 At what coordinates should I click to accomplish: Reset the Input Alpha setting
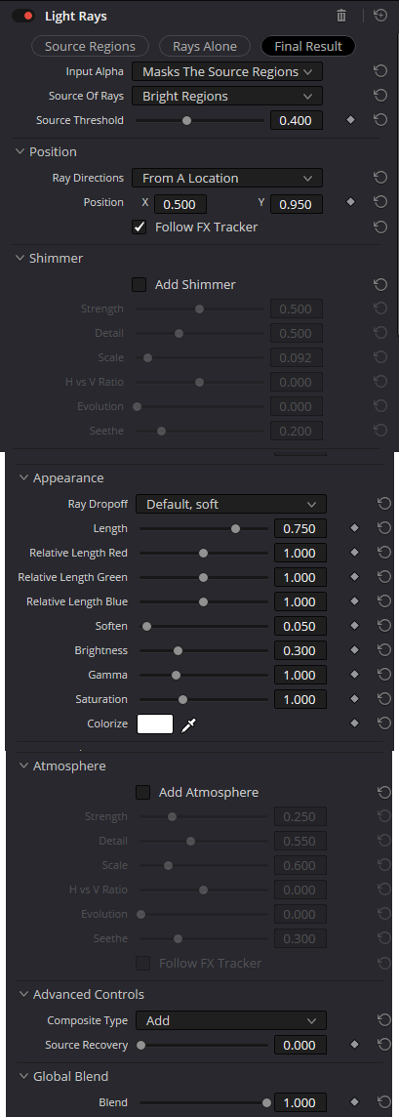click(380, 71)
